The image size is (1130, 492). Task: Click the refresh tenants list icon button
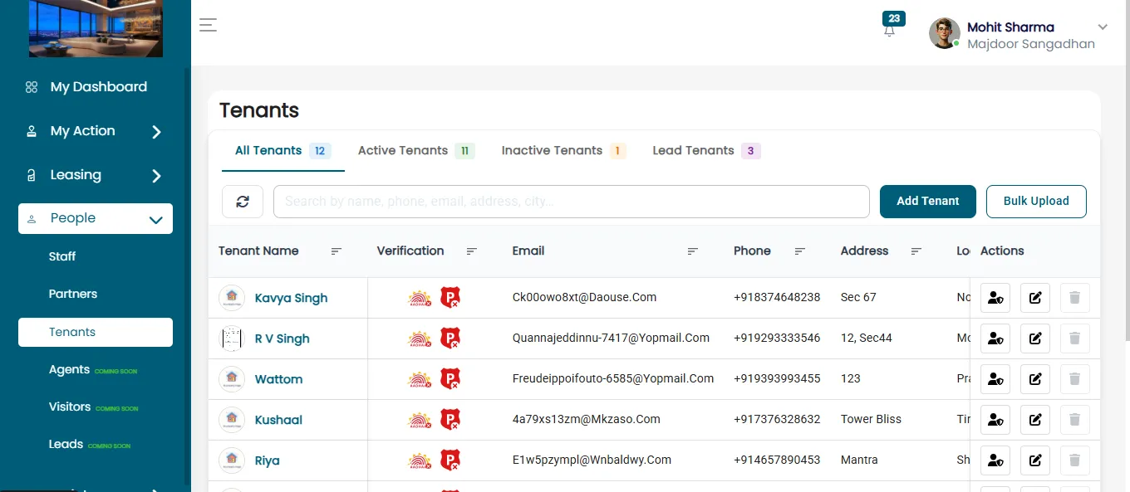[243, 202]
